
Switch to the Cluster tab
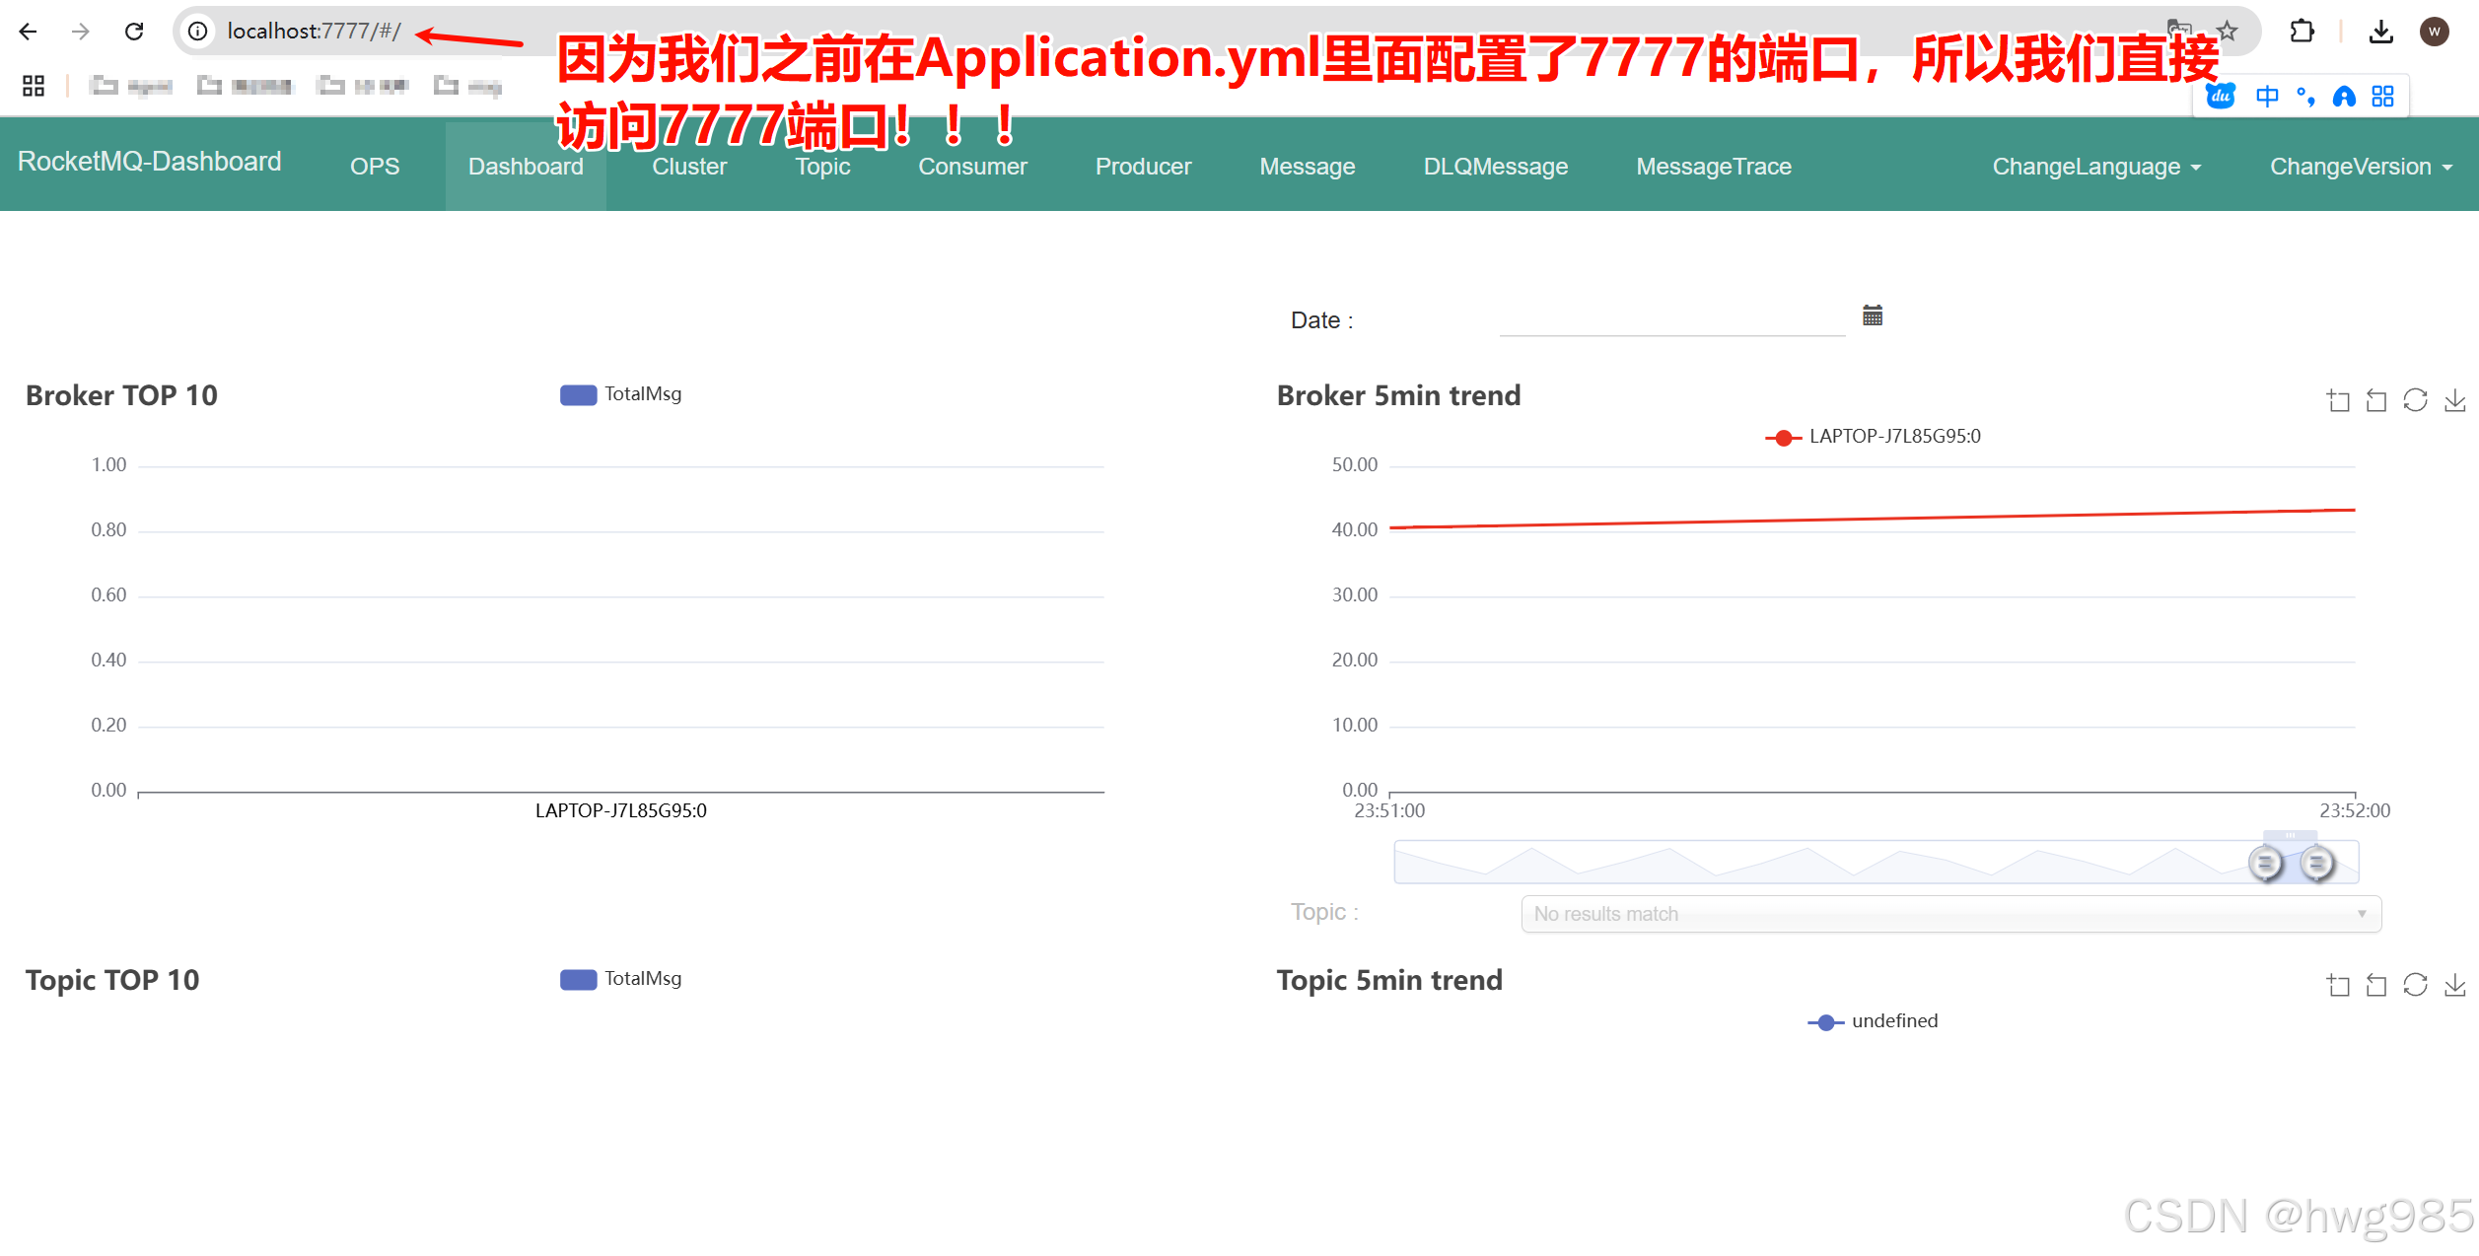click(688, 167)
